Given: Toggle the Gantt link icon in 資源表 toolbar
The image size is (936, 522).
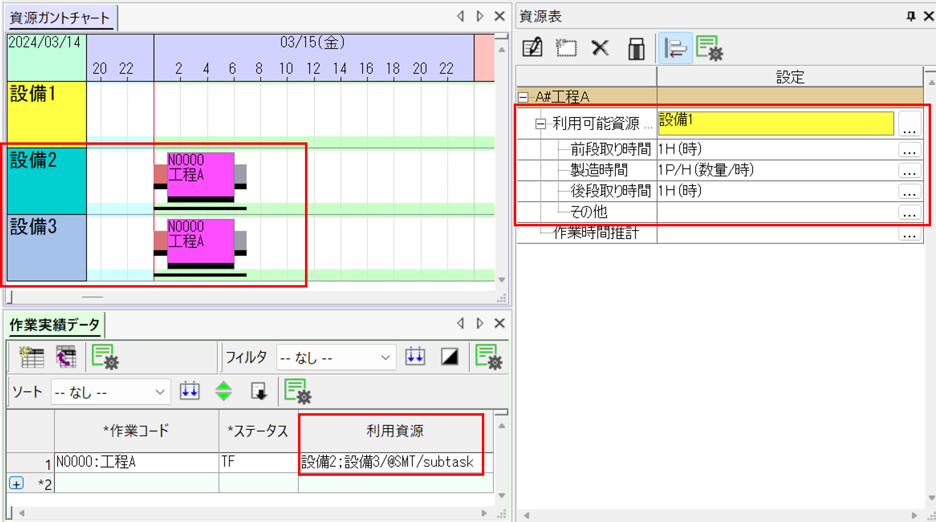Looking at the screenshot, I should (x=675, y=48).
